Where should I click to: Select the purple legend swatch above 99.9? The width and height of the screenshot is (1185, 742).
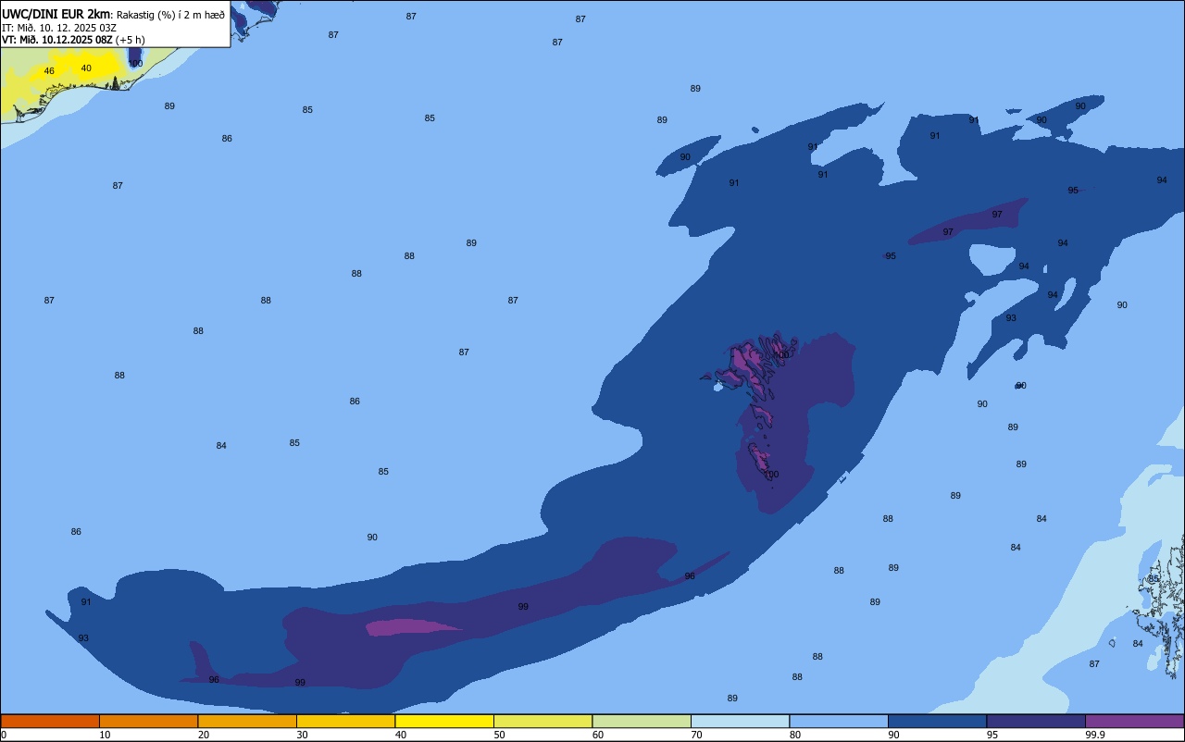1134,721
